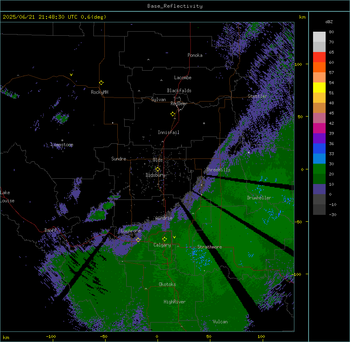Click the HighRiver label
This screenshot has width=350, height=342.
pos(175,302)
